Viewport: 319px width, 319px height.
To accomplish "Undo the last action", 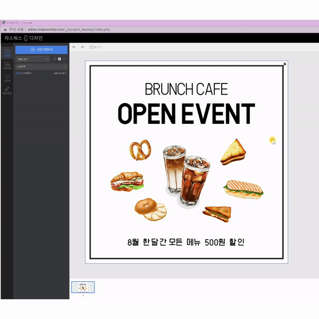I will click(74, 47).
